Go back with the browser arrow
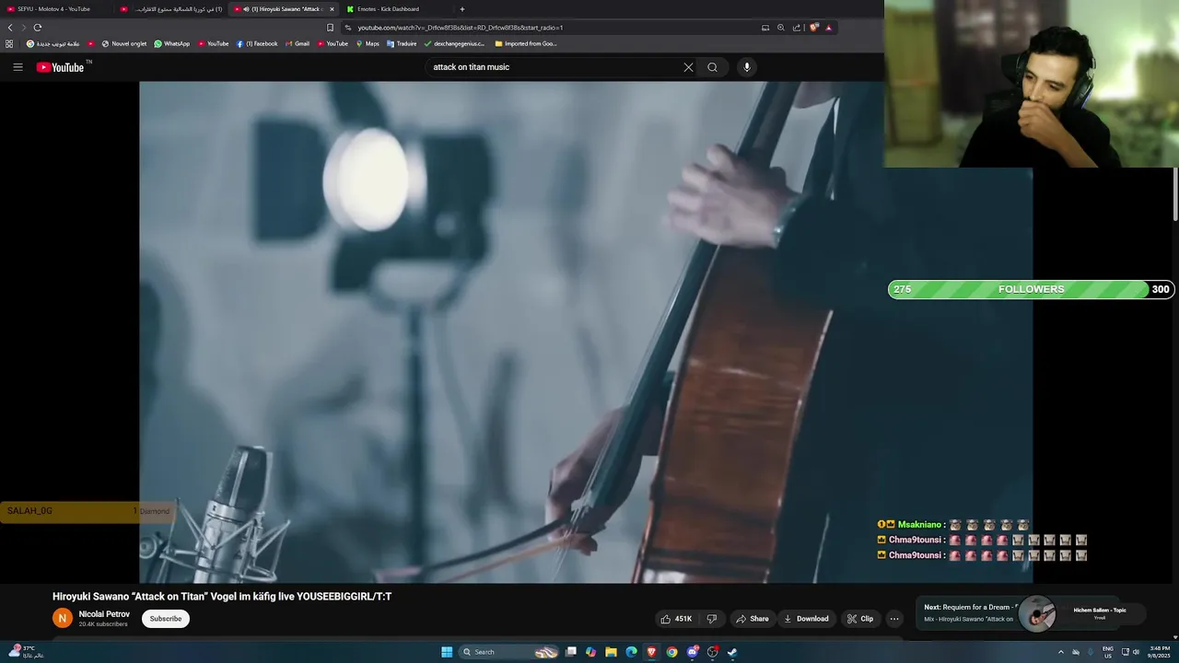This screenshot has height=663, width=1179. (10, 28)
